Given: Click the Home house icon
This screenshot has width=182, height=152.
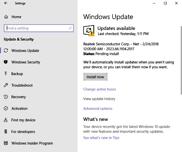Looking at the screenshot, I should (x=6, y=17).
